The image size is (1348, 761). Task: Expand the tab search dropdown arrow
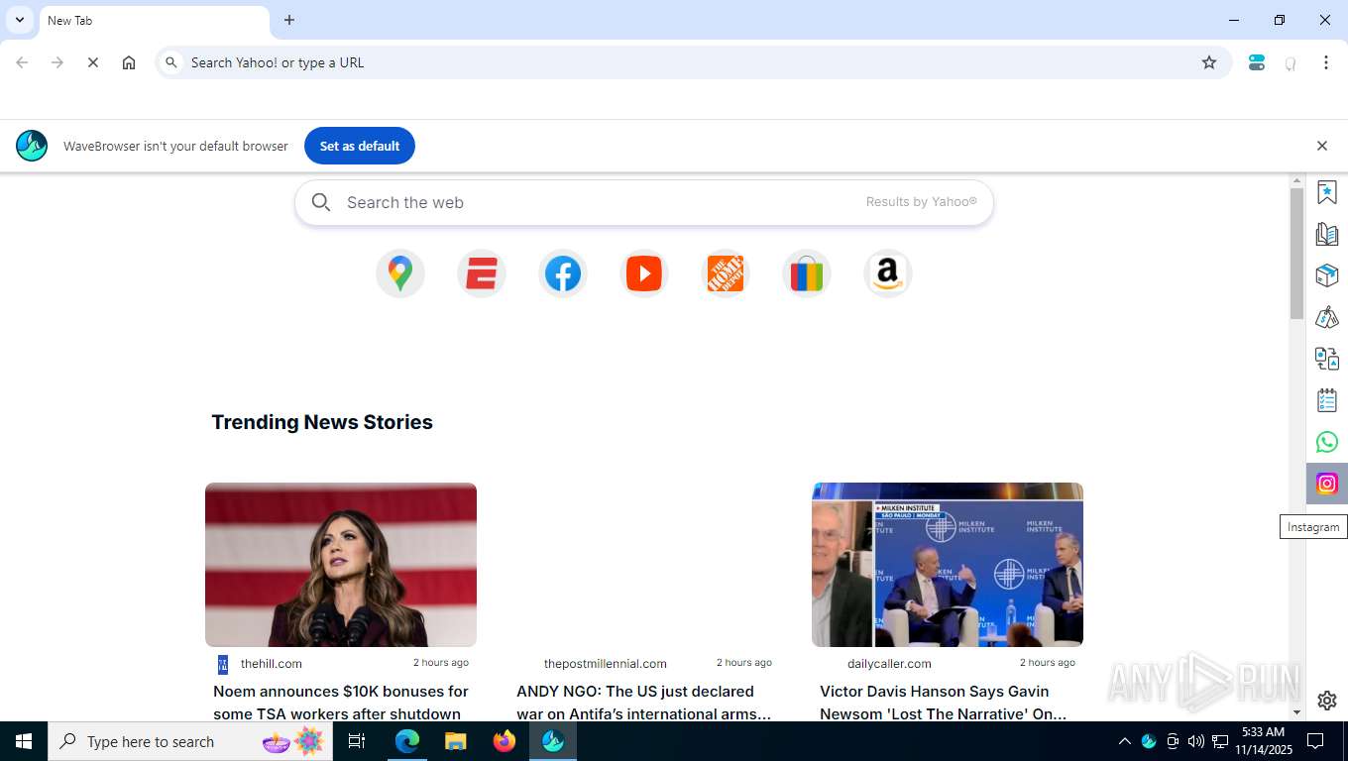tap(19, 20)
